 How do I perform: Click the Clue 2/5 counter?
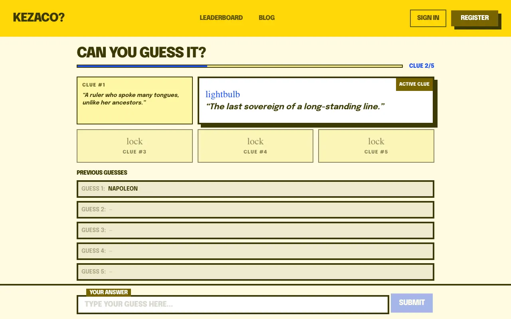pos(422,66)
